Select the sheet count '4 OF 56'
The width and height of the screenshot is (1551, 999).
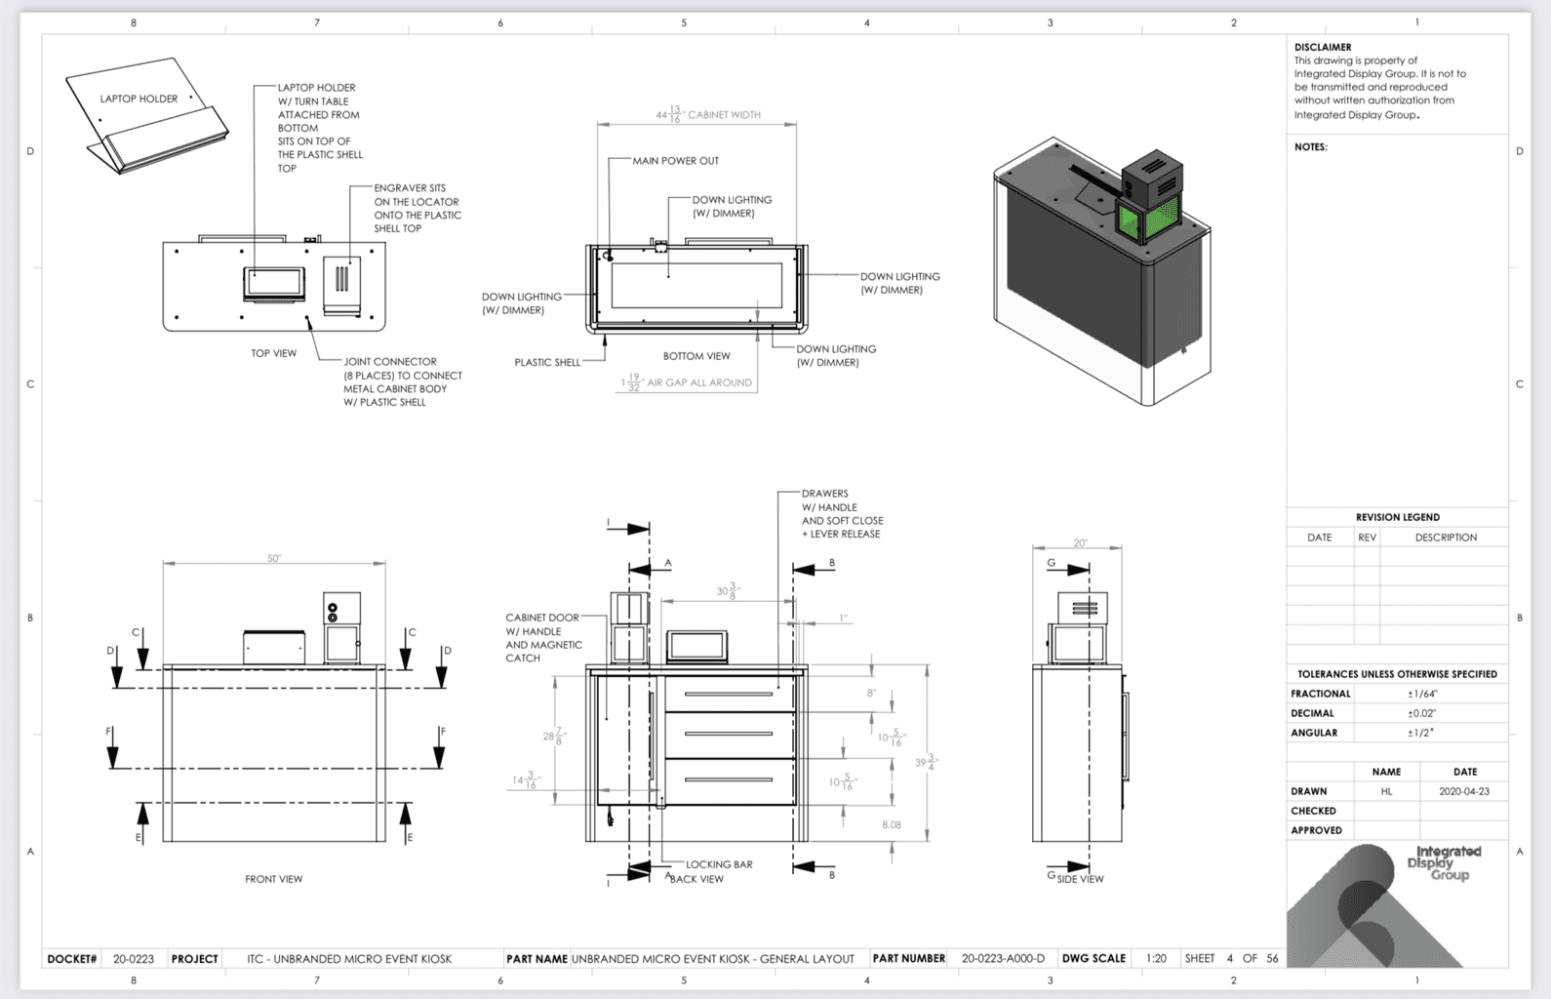click(x=1253, y=959)
